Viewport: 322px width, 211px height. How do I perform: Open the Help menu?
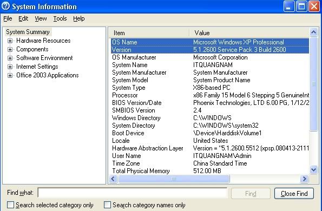79,18
